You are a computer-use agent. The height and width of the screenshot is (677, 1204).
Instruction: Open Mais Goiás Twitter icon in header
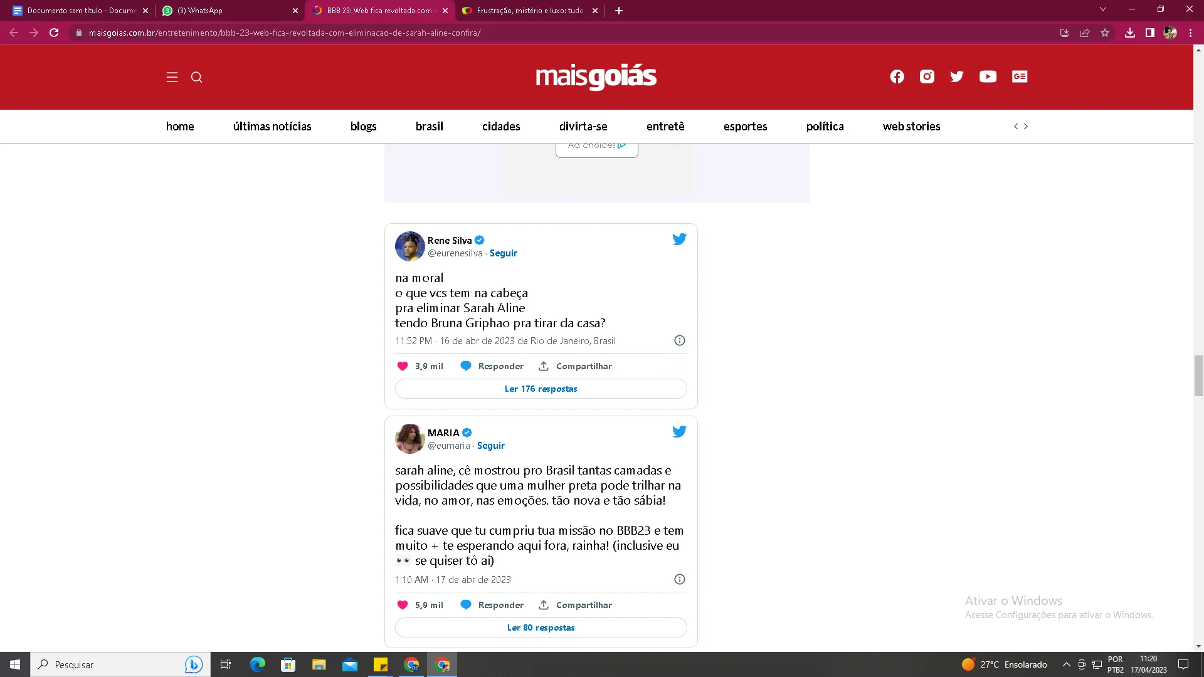(956, 76)
